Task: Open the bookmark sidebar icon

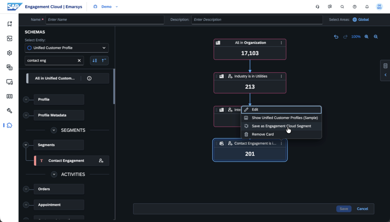Action: [10, 24]
